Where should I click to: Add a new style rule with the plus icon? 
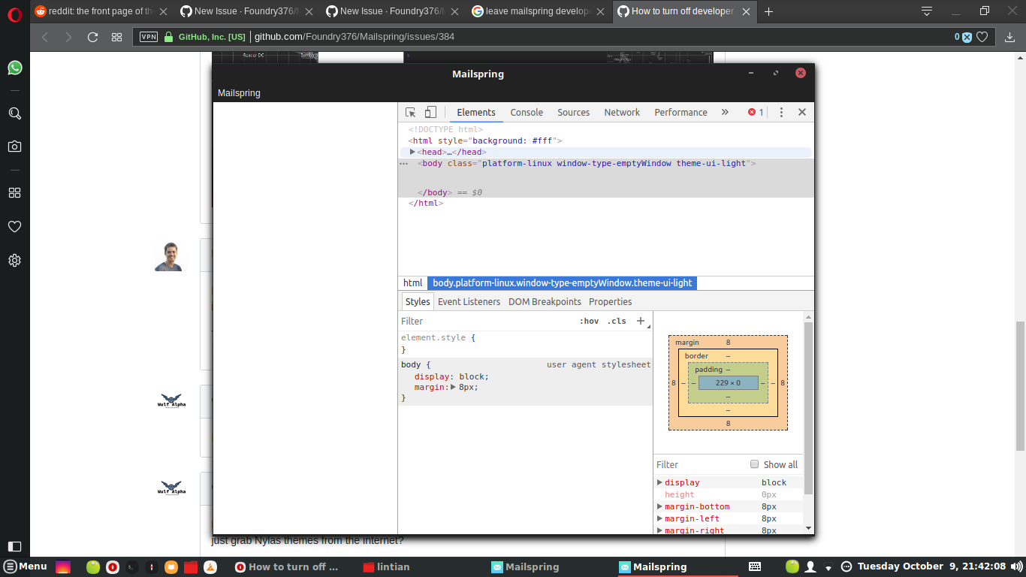pos(641,321)
